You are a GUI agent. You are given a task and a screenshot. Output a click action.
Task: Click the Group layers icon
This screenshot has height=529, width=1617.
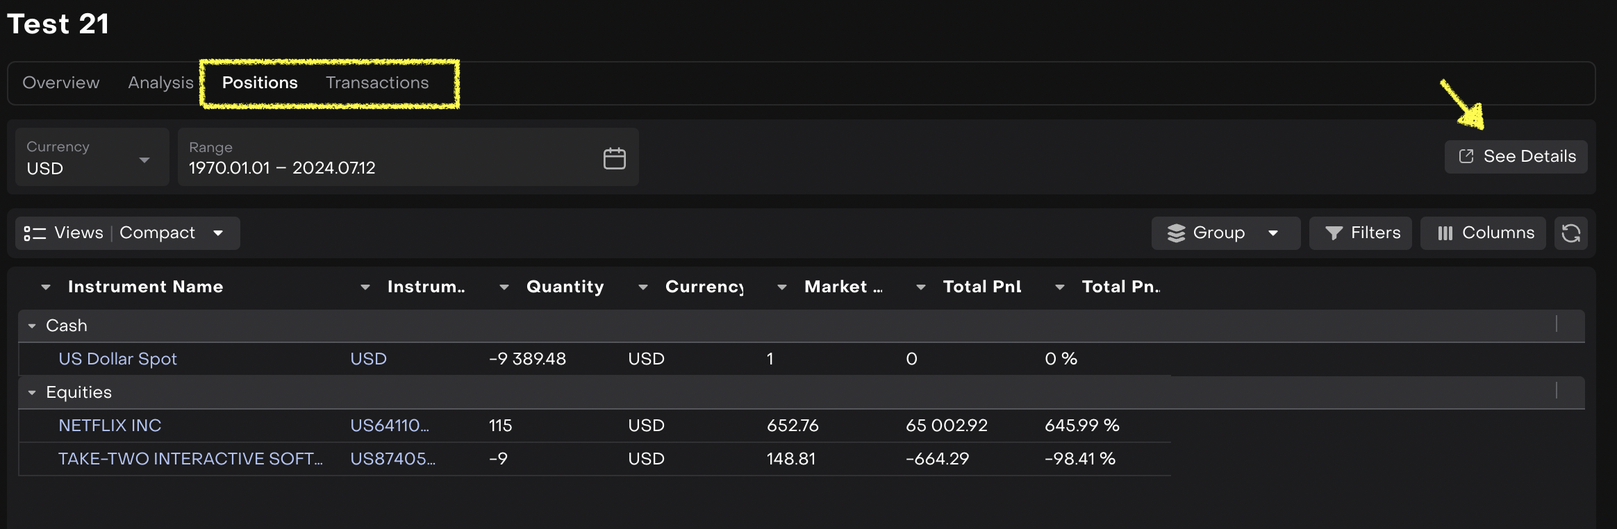1176,233
